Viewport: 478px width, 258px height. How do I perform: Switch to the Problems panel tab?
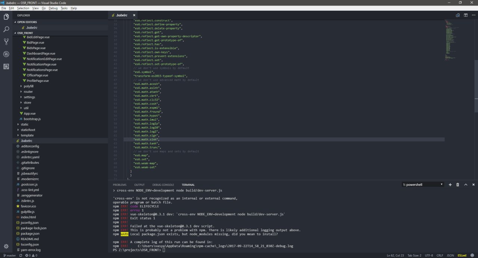point(119,185)
